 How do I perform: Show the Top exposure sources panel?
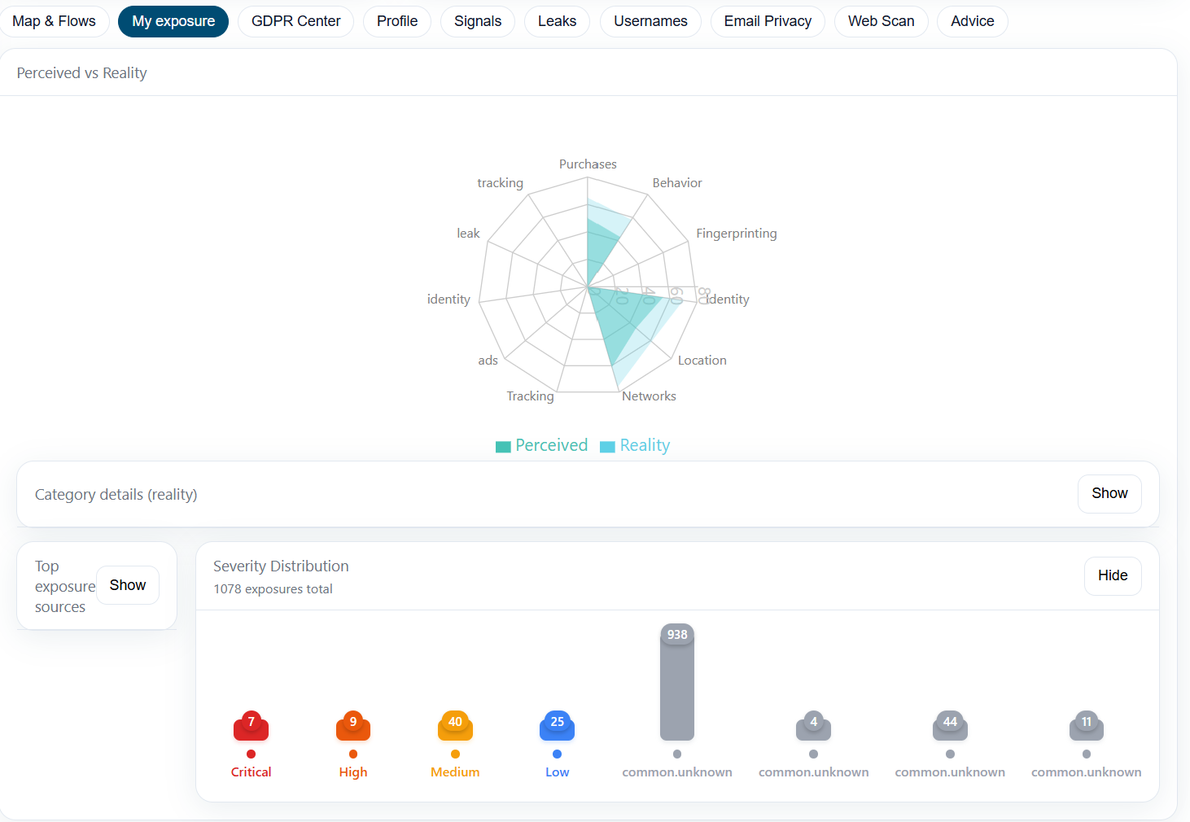(127, 584)
